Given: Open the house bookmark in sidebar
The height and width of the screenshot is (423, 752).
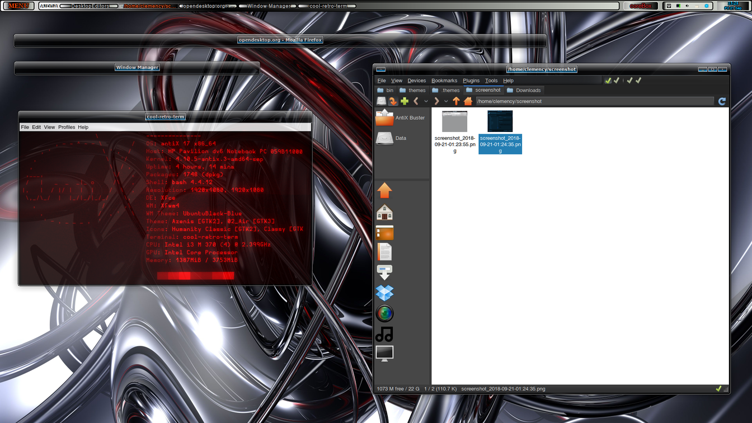Looking at the screenshot, I should click(384, 211).
